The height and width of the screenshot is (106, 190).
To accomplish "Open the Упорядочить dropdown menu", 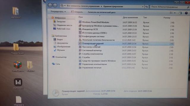I will [58, 12].
